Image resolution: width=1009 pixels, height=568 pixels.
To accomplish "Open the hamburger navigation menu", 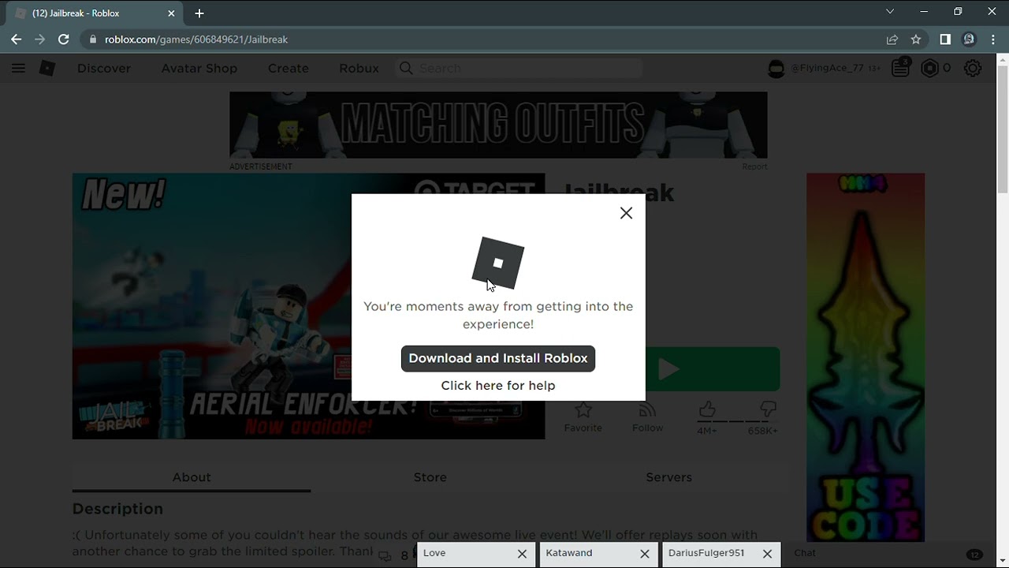I will pos(18,69).
